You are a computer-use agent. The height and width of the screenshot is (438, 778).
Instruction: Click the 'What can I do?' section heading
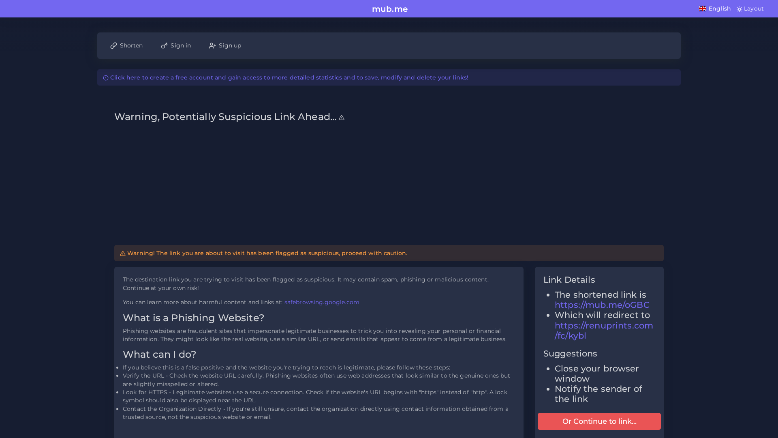[x=159, y=354]
